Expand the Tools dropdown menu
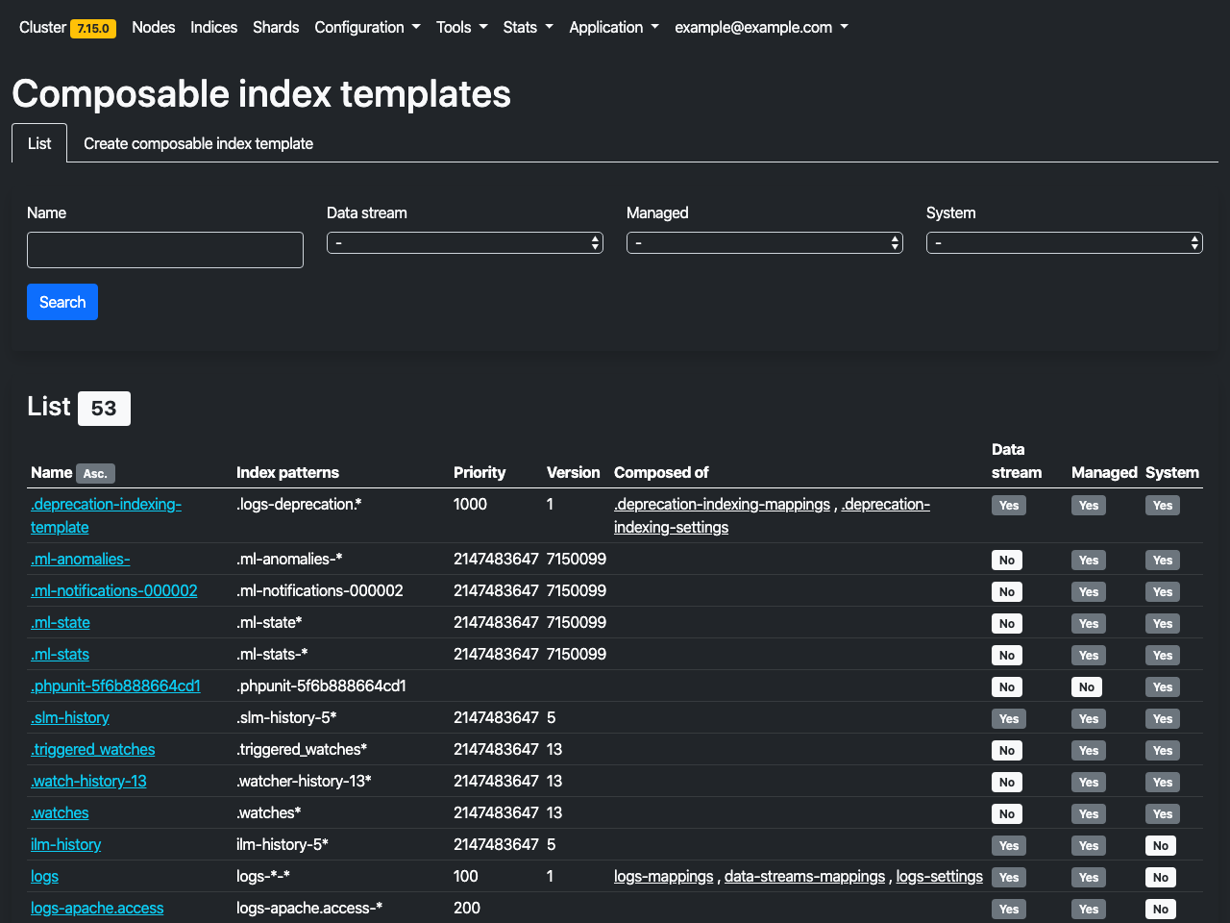The width and height of the screenshot is (1230, 923). pos(461,27)
